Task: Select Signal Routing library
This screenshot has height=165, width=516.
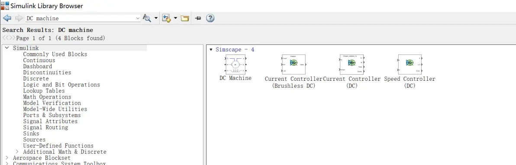Action: click(x=45, y=127)
